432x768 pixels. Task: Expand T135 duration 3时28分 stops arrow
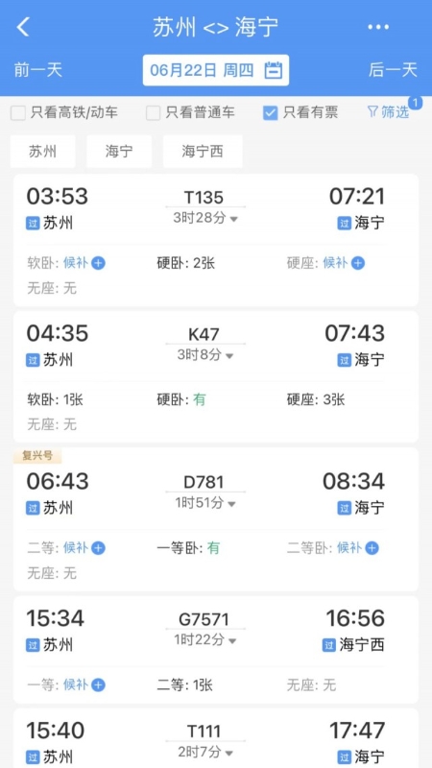[233, 220]
